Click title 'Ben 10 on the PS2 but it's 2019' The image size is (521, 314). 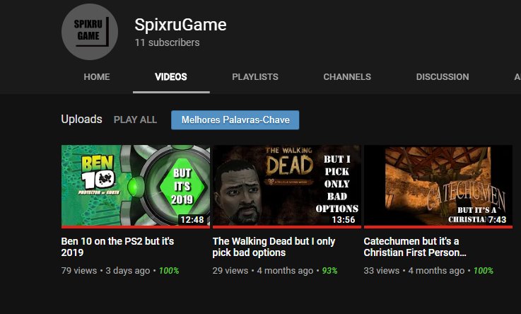point(117,247)
